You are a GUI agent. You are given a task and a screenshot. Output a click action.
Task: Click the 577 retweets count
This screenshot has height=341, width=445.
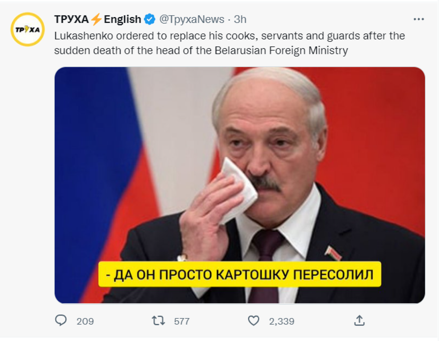click(182, 321)
